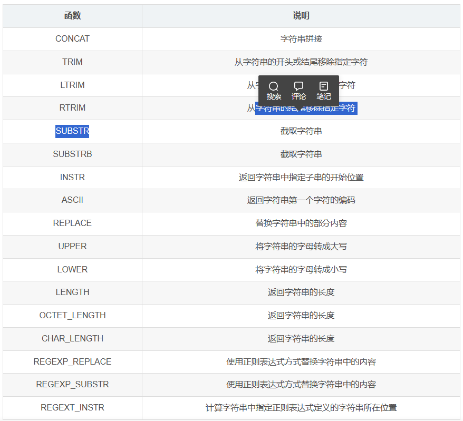The width and height of the screenshot is (463, 421).
Task: Click 计算字符串中指定正则表达式定义的字符串所在位置 description
Action: (301, 408)
